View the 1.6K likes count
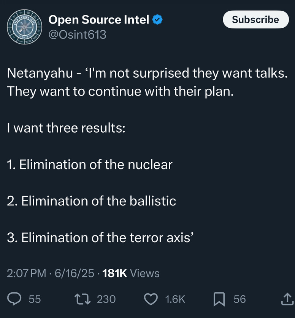Screen dimensions: 295x318 click(175, 299)
